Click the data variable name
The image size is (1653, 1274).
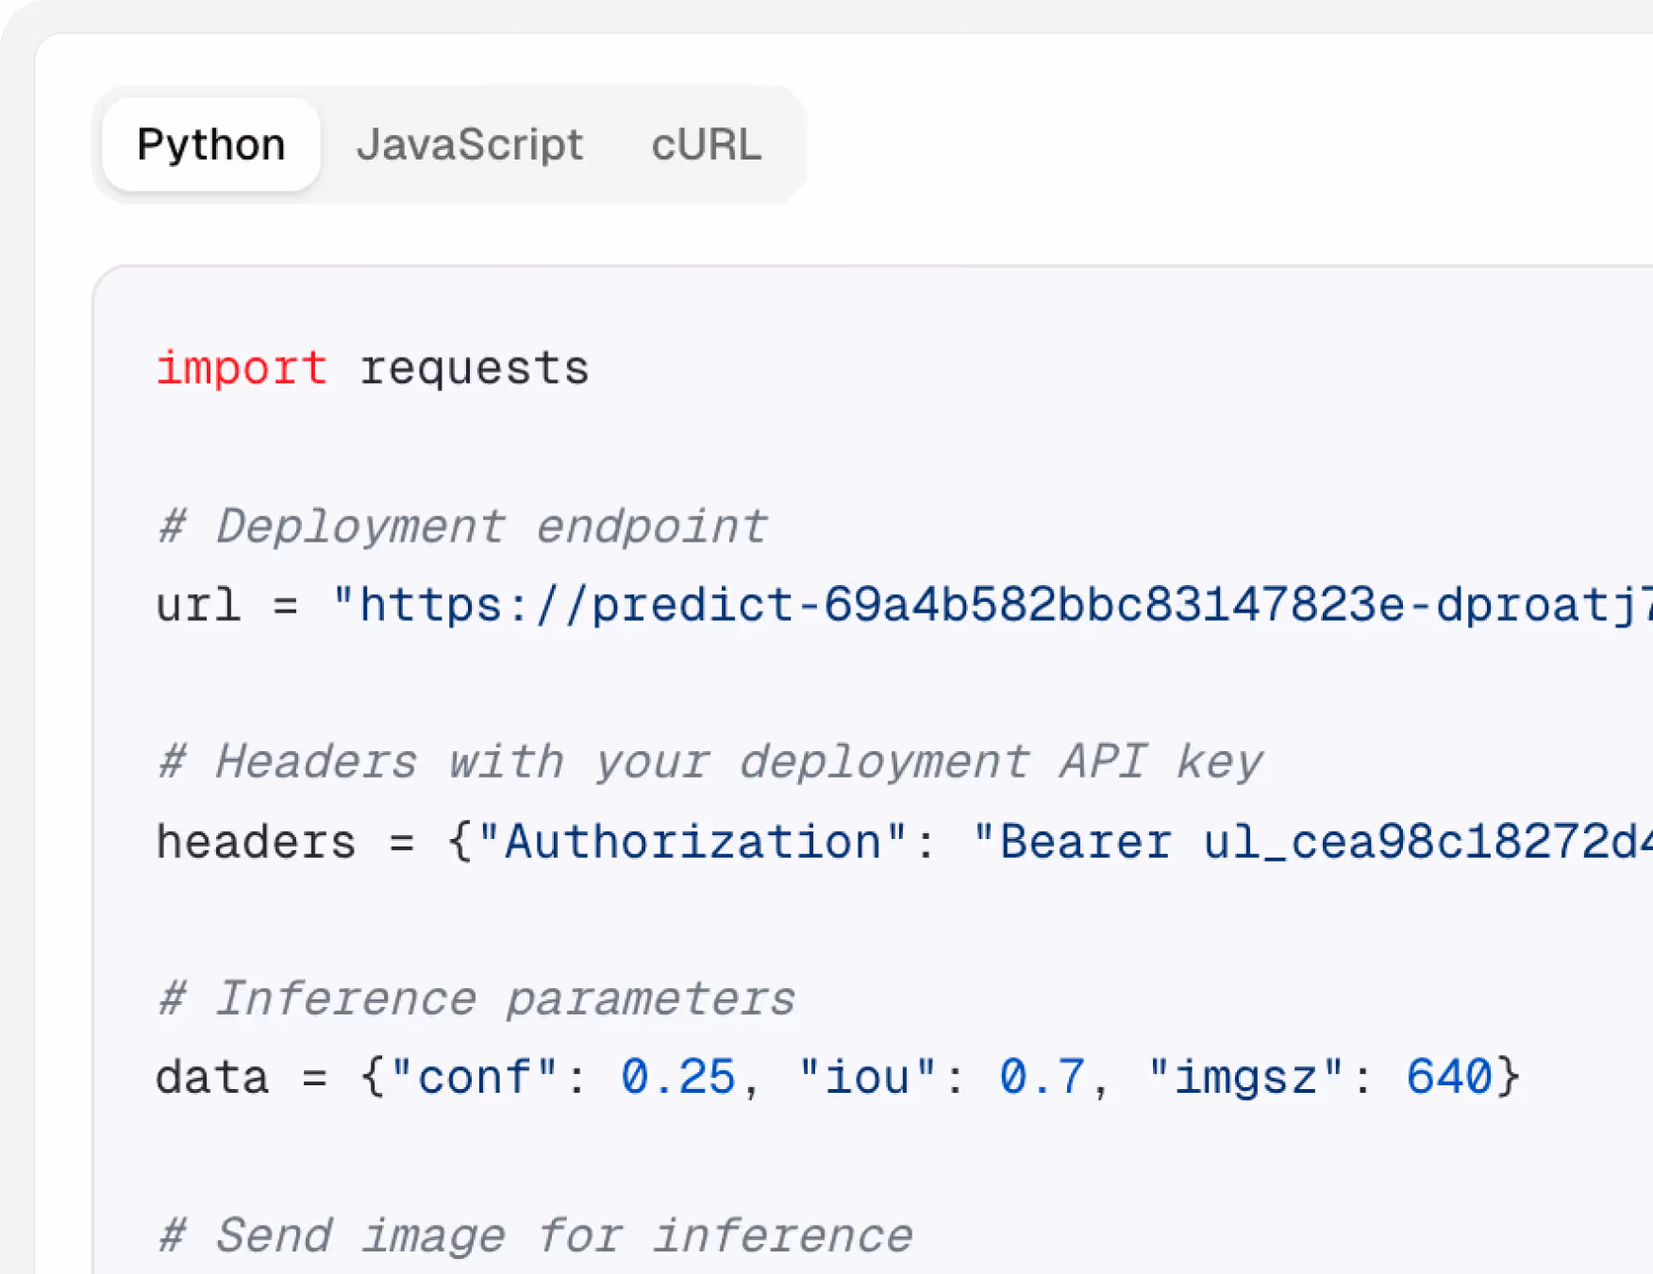[x=211, y=1076]
